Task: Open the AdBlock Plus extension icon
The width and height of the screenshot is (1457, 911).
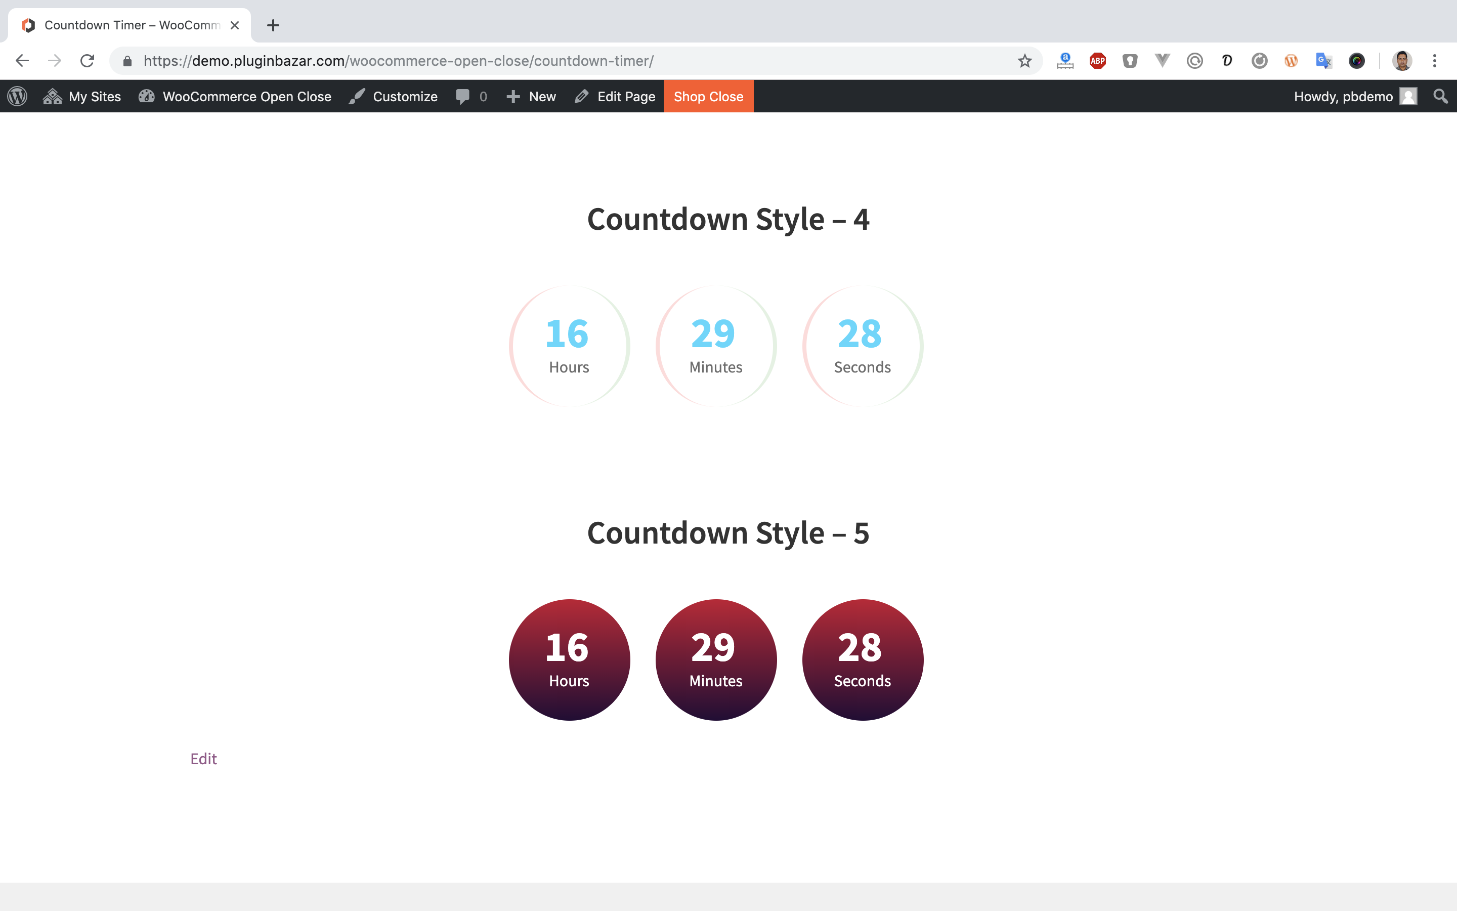Action: [x=1098, y=61]
